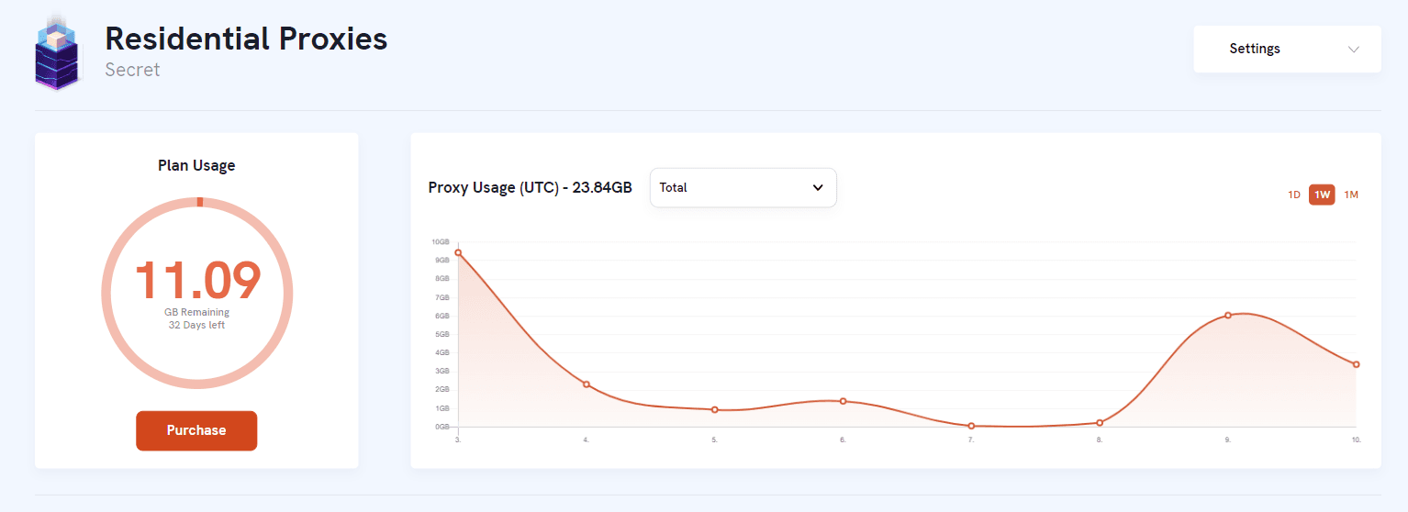Switch chart range to 1D
Screen dimensions: 1408x512
point(1293,195)
